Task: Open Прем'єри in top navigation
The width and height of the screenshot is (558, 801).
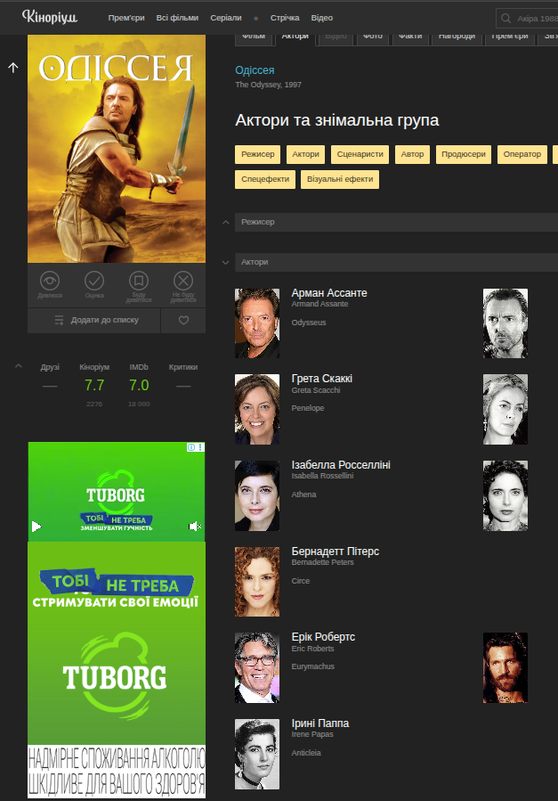Action: click(x=126, y=18)
